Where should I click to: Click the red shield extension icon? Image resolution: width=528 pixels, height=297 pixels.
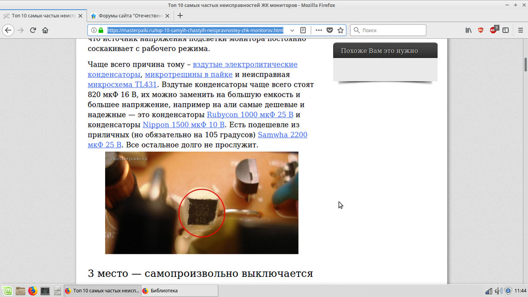point(481,30)
